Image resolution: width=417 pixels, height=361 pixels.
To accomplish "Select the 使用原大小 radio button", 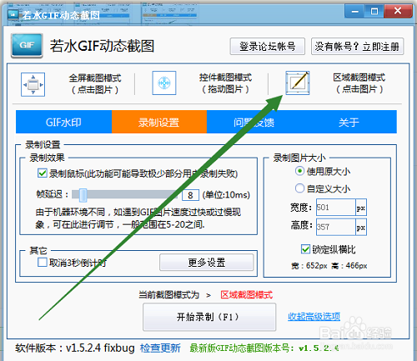I will pyautogui.click(x=299, y=171).
